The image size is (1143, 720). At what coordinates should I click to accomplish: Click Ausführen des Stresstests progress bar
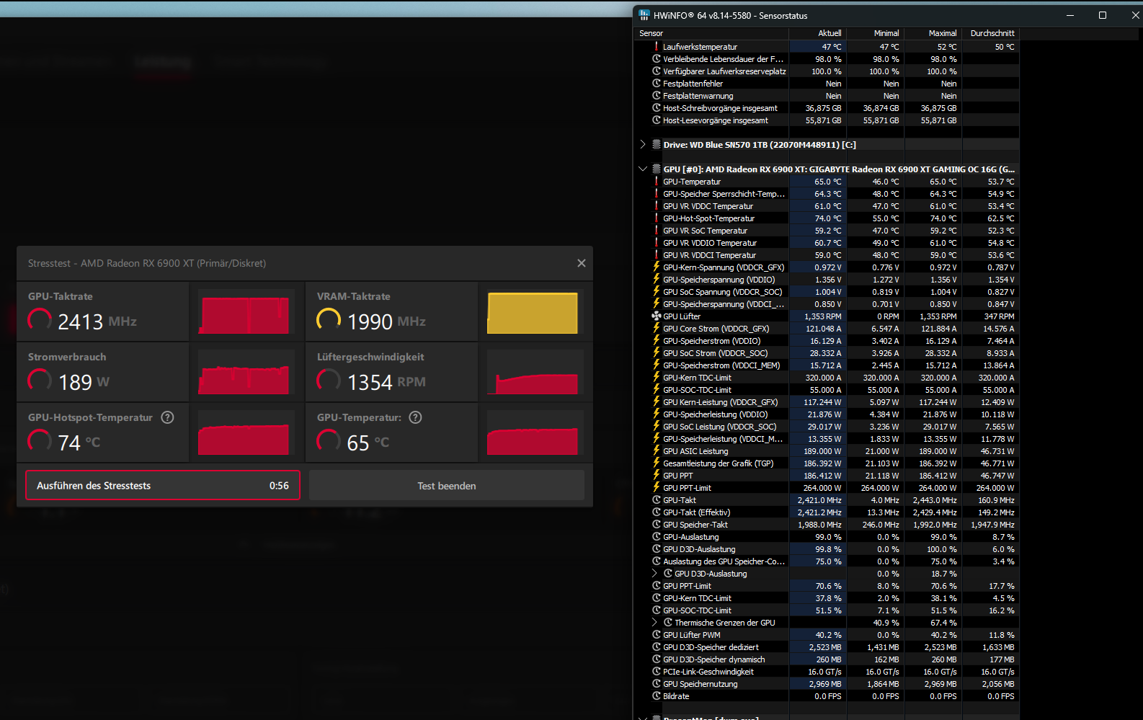[163, 486]
